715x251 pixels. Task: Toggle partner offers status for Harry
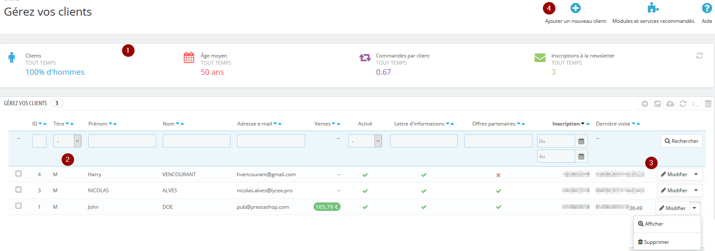click(498, 175)
